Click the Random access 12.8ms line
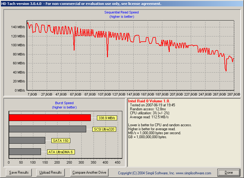This screenshot has width=244, height=178. 148,109
